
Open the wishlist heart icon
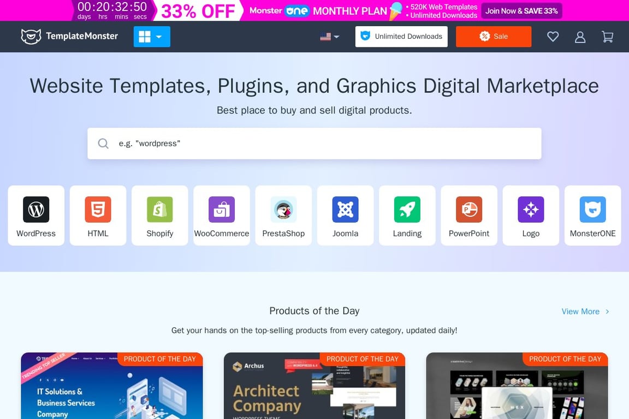(x=553, y=36)
